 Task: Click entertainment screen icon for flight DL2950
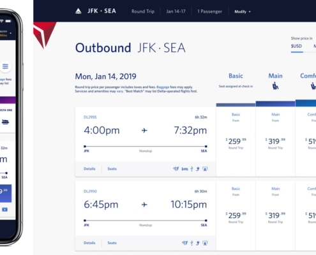coord(205,243)
